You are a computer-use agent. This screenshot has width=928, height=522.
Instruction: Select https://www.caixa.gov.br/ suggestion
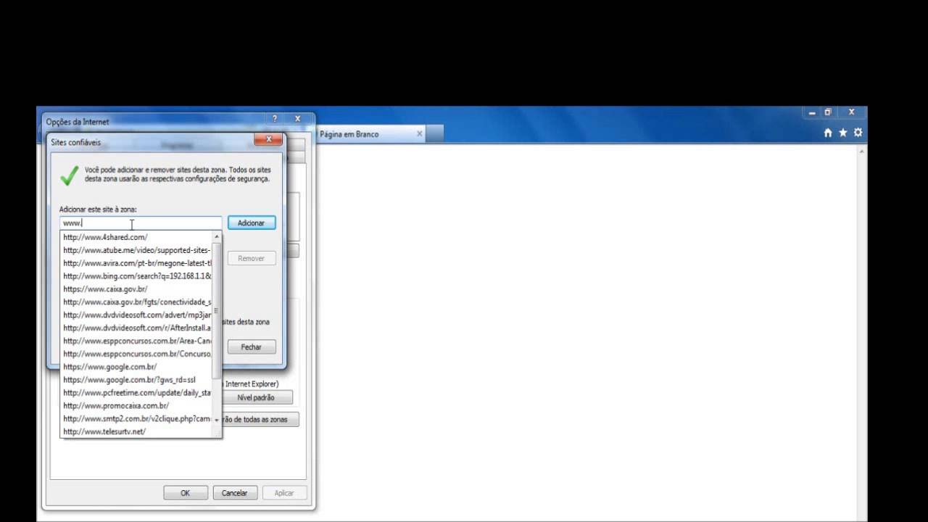[136, 289]
